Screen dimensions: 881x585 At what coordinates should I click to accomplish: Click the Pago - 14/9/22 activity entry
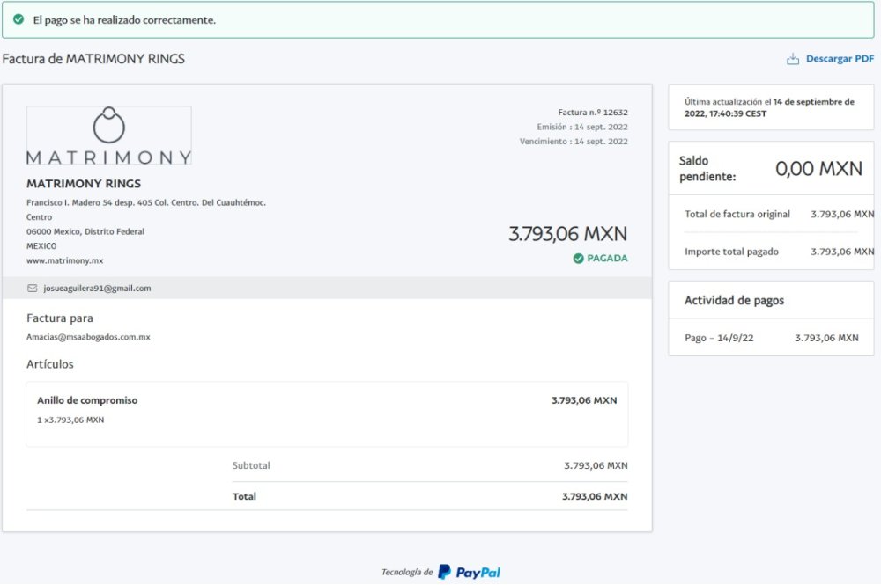point(719,338)
